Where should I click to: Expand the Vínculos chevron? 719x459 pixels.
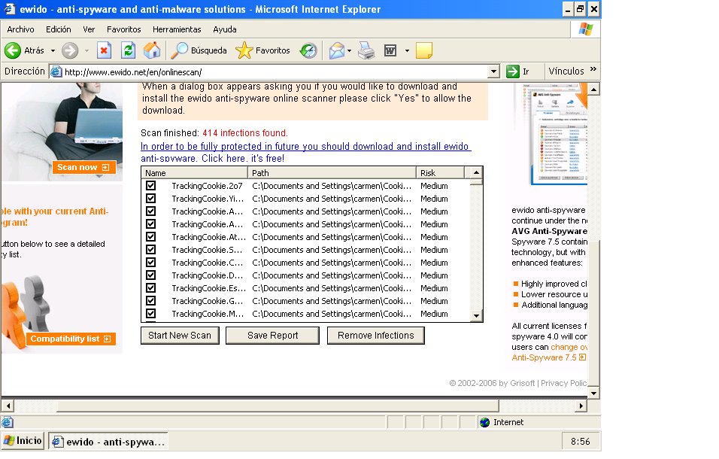[x=593, y=69]
